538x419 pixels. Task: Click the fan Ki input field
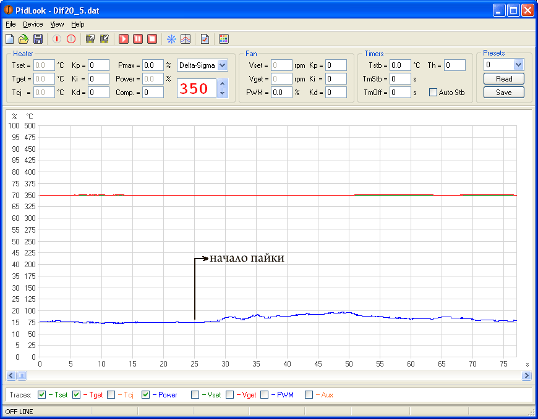[x=336, y=79]
